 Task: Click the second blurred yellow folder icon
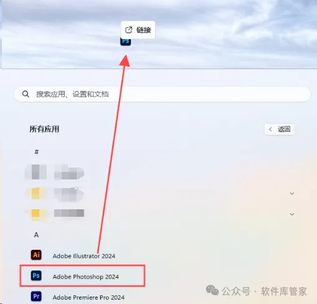35,214
